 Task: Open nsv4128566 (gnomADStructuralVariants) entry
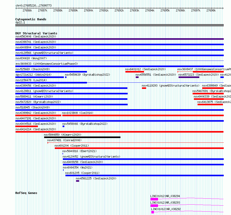(x=44, y=53)
